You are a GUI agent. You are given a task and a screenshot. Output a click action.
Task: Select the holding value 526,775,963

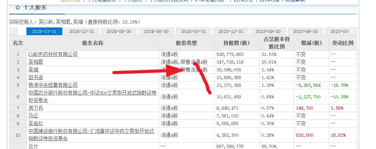230,54
